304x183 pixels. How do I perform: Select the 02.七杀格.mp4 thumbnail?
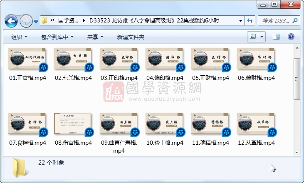73,59
